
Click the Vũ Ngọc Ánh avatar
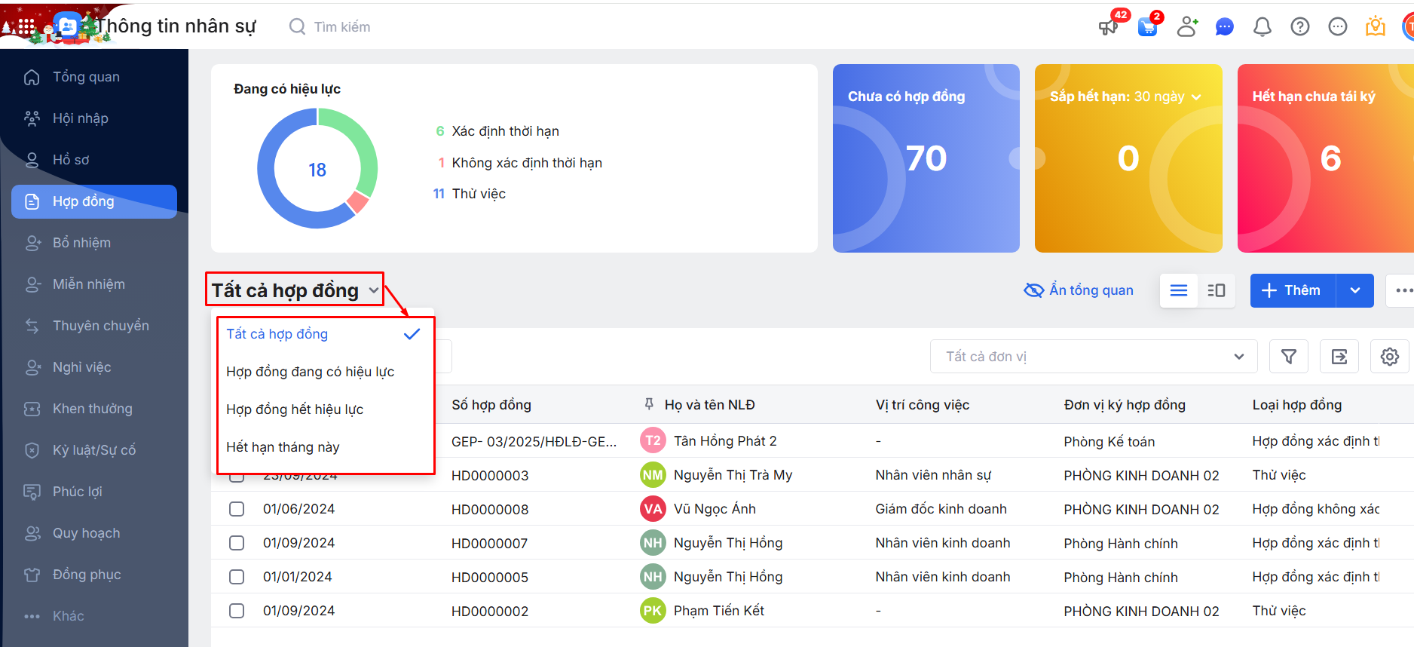[653, 509]
